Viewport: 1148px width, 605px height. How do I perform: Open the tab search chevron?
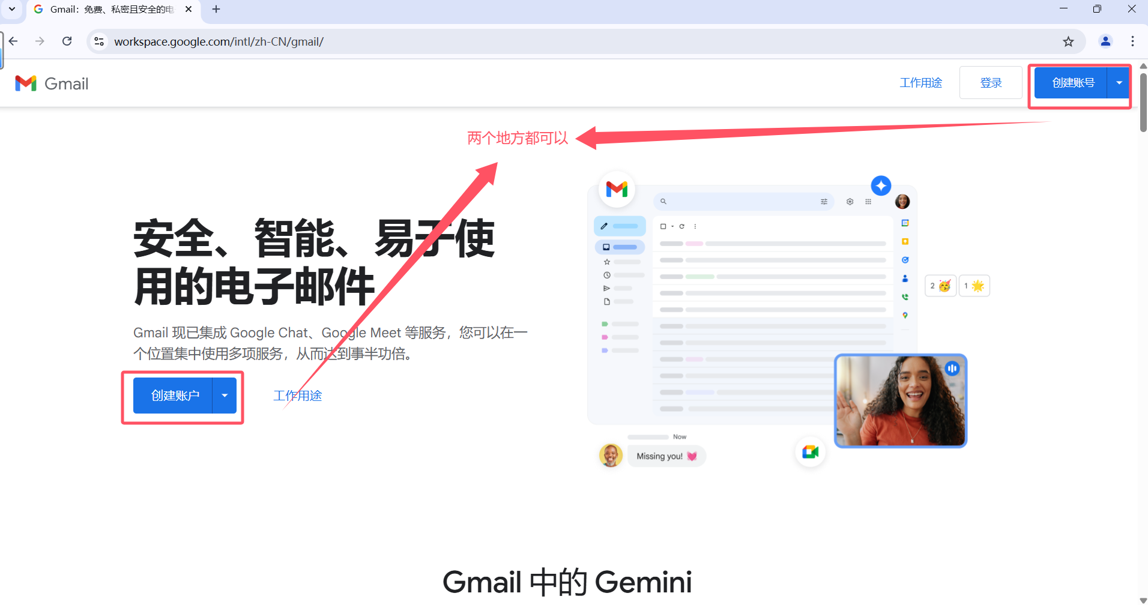12,9
